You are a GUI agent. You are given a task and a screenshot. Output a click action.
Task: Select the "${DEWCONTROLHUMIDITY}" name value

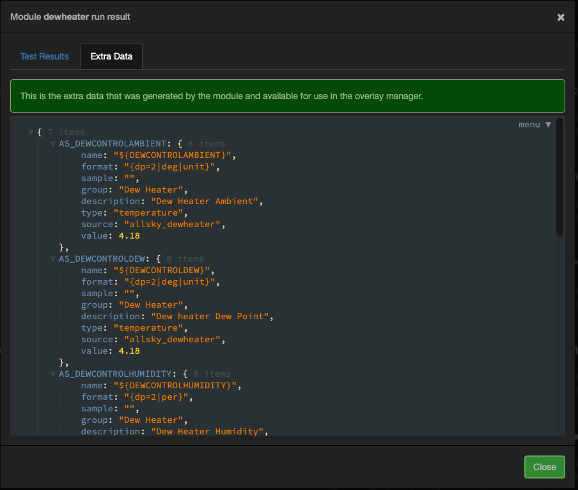pos(182,386)
